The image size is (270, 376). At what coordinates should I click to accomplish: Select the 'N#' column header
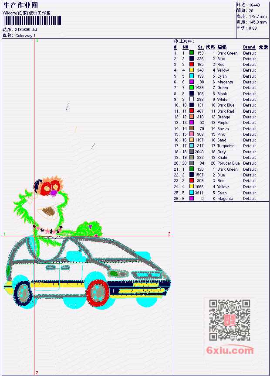click(186, 47)
